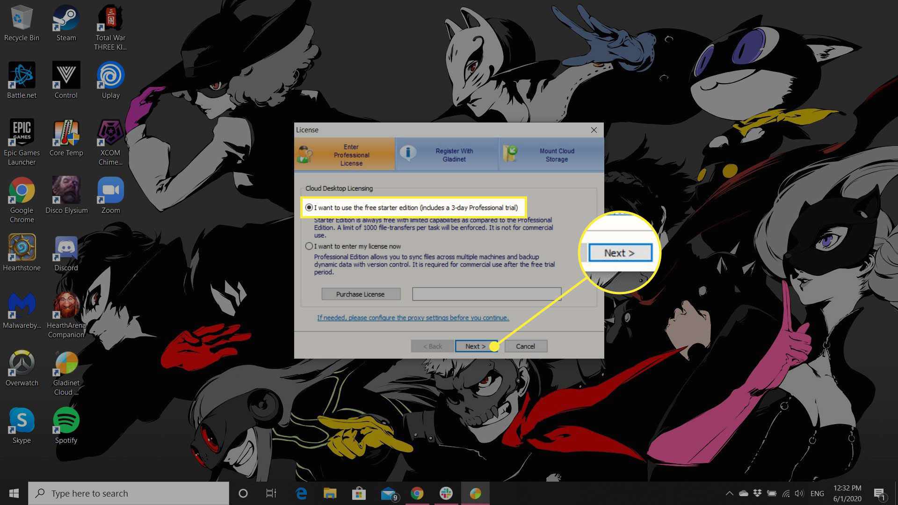
Task: Expand proxy settings configuration link
Action: (x=413, y=317)
